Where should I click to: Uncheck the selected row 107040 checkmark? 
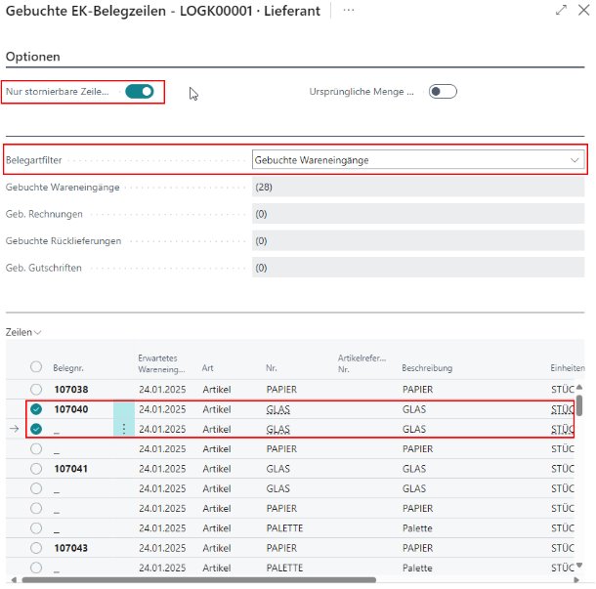coord(36,409)
